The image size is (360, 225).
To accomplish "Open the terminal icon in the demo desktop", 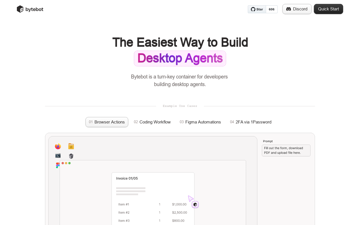I will [x=58, y=156].
